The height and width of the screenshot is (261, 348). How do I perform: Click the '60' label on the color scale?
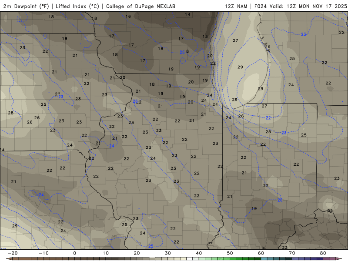(x=261, y=253)
